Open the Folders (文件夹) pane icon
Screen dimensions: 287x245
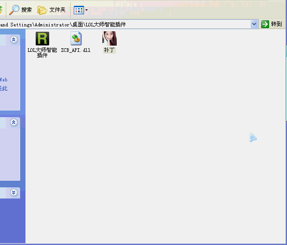(x=42, y=10)
